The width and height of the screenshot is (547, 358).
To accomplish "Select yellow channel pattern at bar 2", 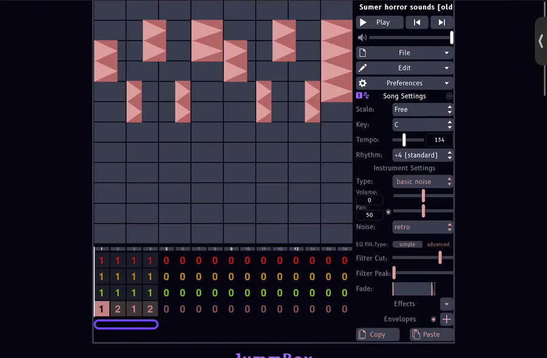I will 117,277.
